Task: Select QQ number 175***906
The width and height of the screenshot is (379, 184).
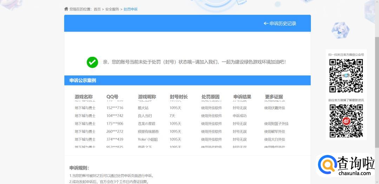Action: 115,124
